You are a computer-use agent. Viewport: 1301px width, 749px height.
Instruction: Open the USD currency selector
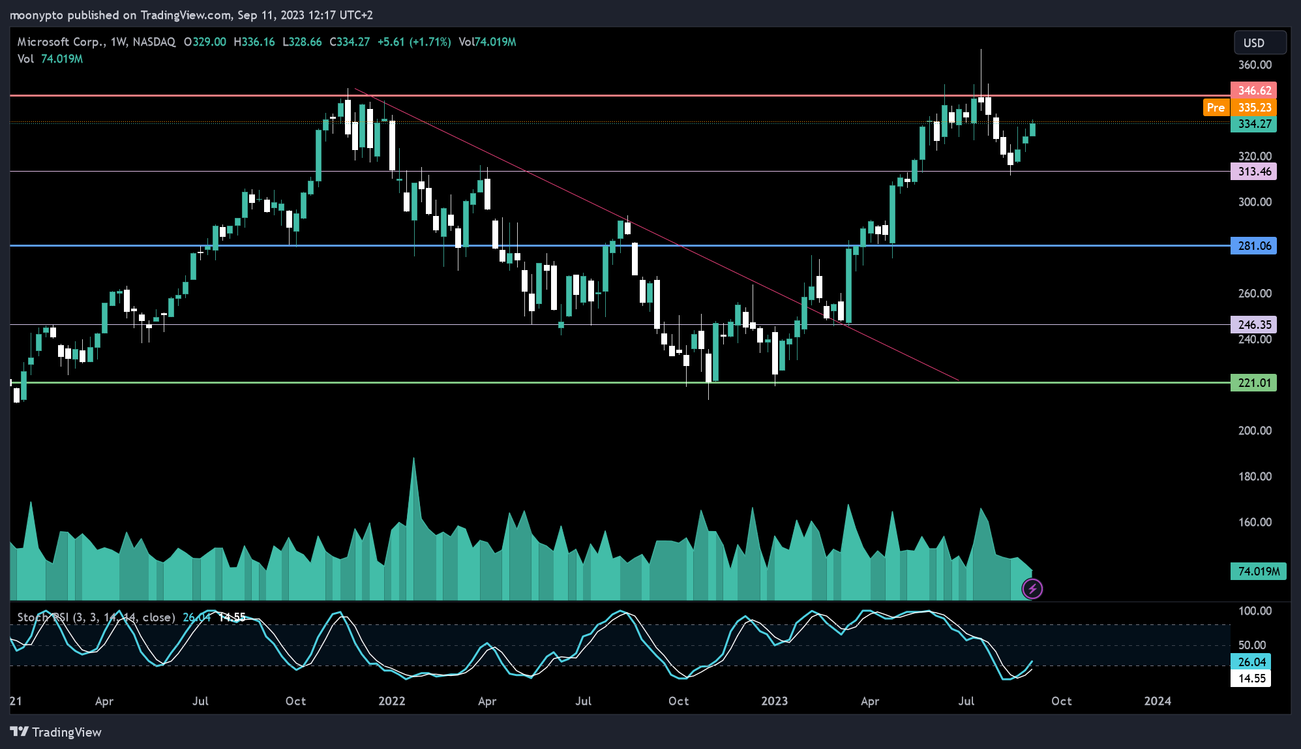pyautogui.click(x=1260, y=42)
